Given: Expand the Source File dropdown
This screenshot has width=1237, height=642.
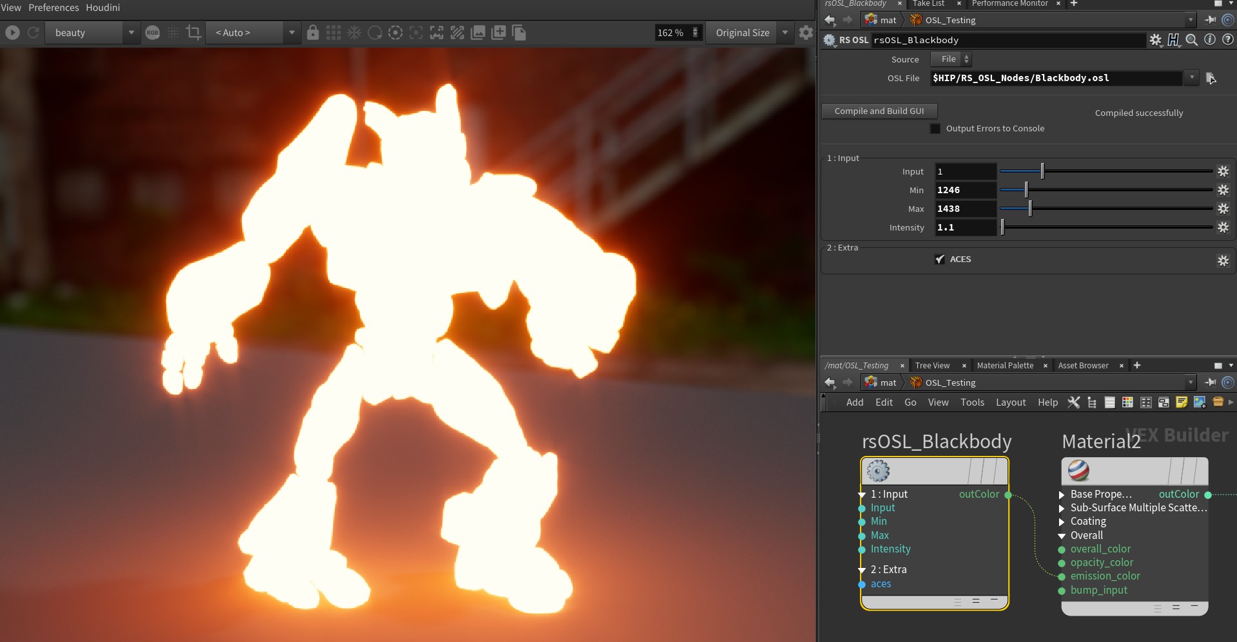Looking at the screenshot, I should (951, 59).
